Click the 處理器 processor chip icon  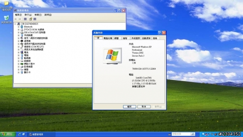click(22, 41)
